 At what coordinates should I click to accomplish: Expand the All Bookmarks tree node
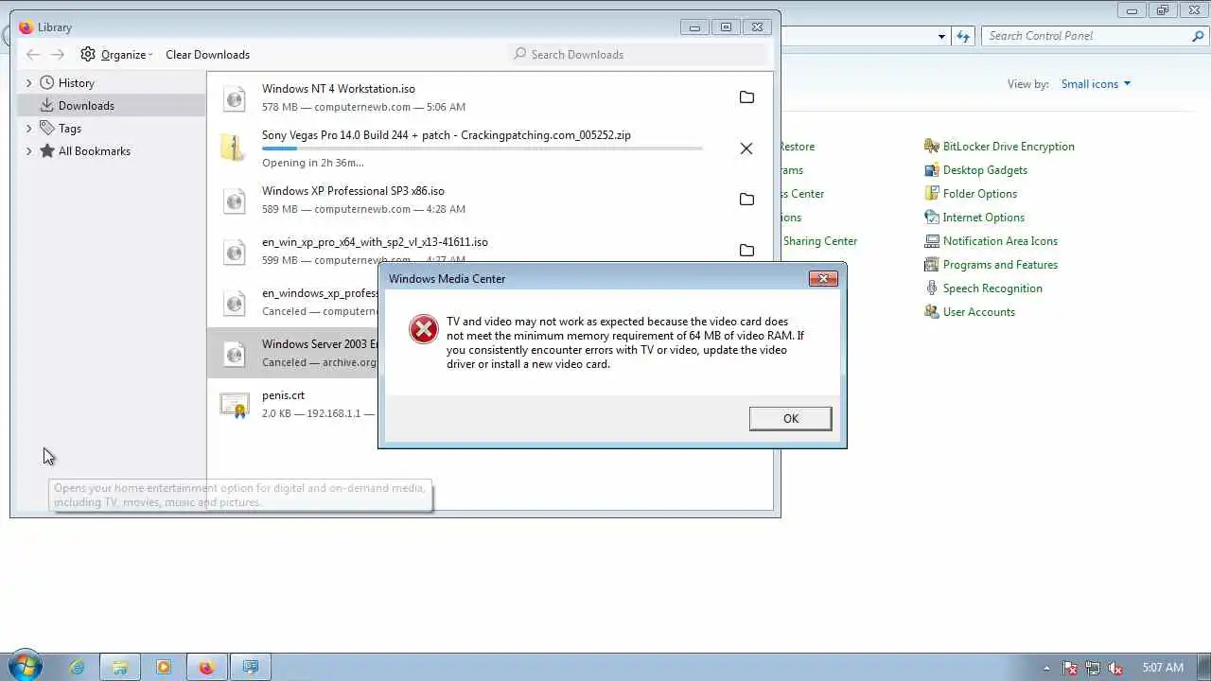click(x=28, y=151)
